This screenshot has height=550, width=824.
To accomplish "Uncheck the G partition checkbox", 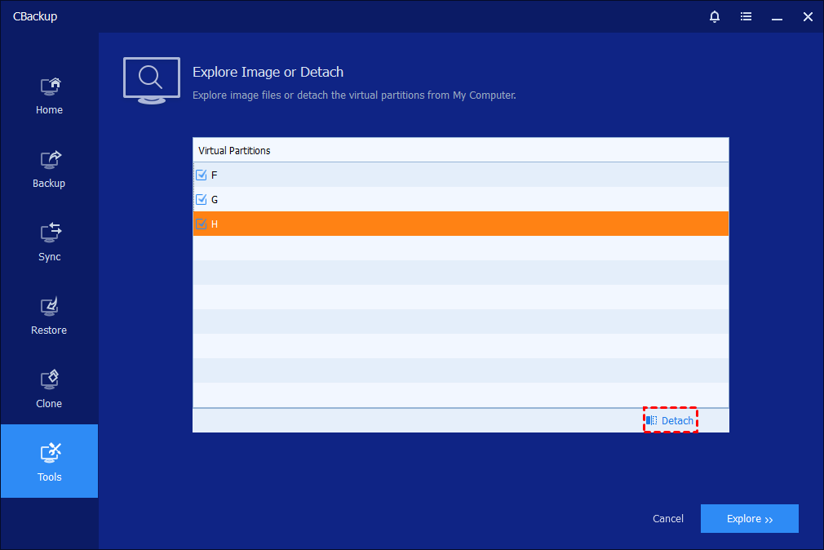I will pos(202,199).
